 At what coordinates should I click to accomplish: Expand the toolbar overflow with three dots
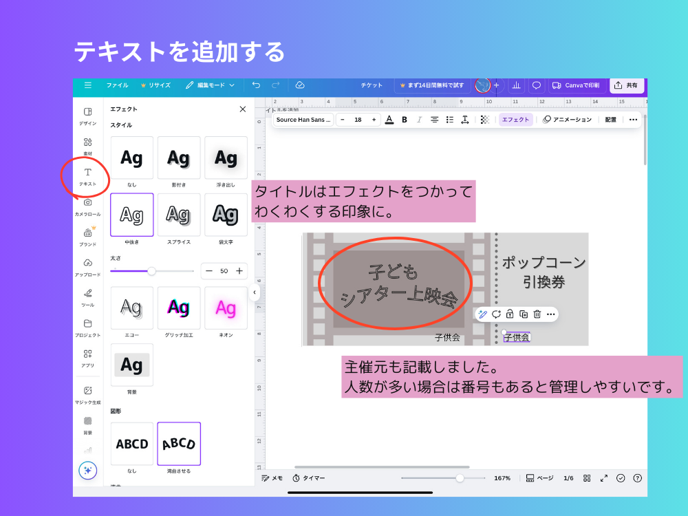point(634,119)
